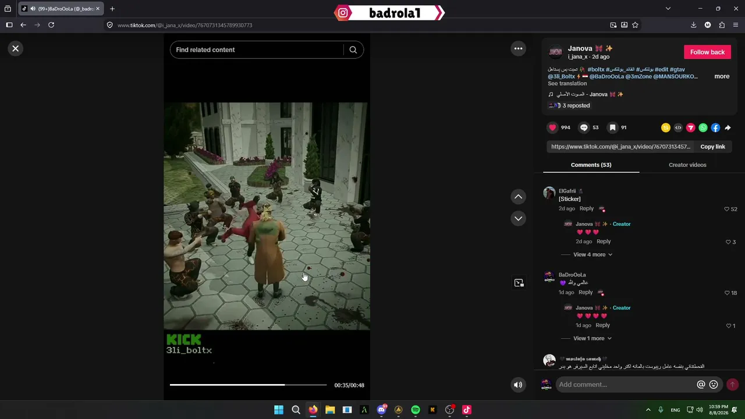Share the video to Facebook
745x419 pixels.
point(715,127)
